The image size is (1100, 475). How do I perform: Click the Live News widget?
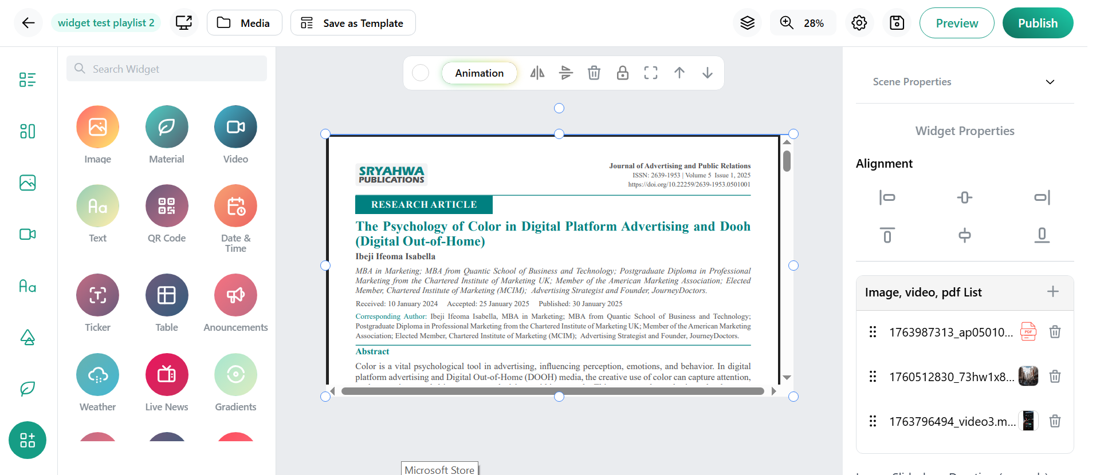click(x=167, y=375)
